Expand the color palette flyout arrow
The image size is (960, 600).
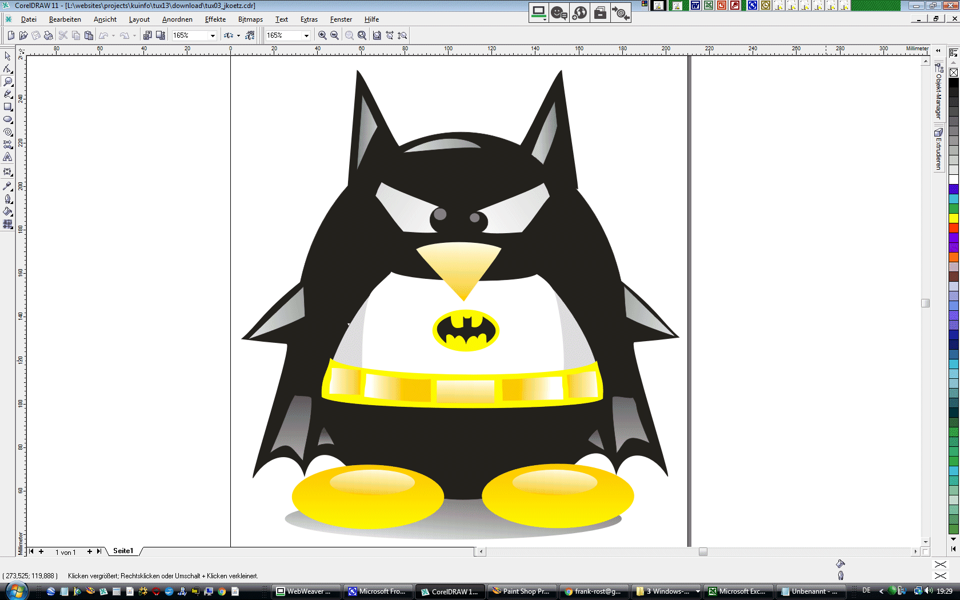click(x=953, y=549)
